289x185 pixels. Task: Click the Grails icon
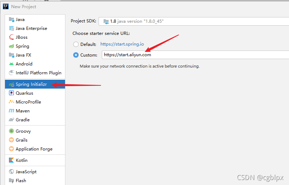pos(11,140)
